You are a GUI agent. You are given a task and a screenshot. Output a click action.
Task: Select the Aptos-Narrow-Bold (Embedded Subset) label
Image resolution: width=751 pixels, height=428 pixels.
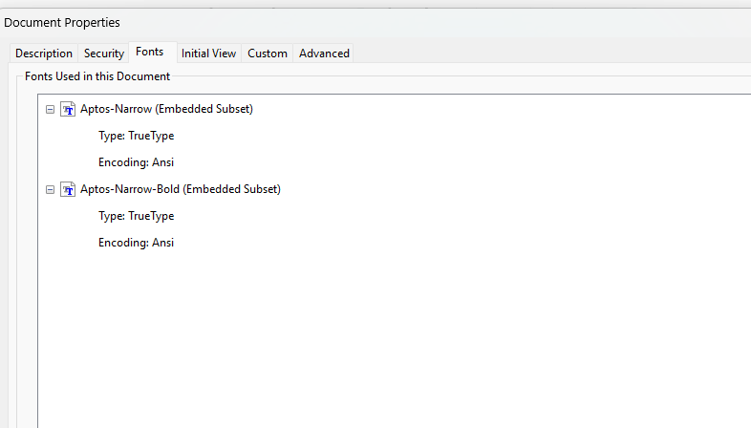(x=180, y=189)
